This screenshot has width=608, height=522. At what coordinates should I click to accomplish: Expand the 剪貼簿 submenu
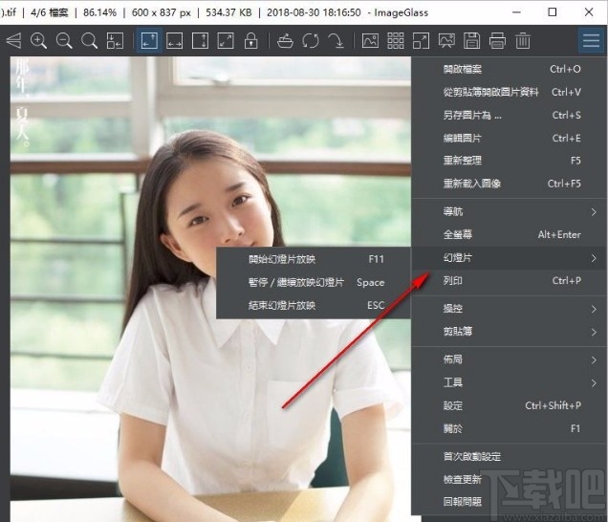(x=510, y=332)
